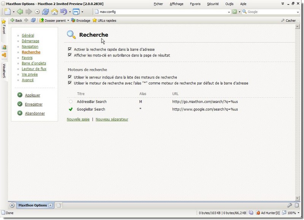Close the Maxthon Options tab
The height and width of the screenshot is (220, 304).
50,205
